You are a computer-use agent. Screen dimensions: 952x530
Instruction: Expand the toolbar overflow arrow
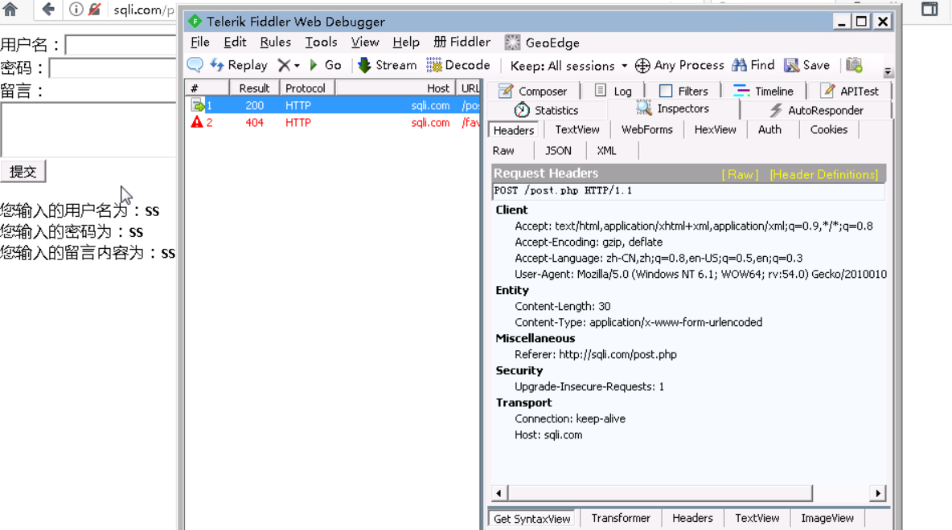point(888,71)
